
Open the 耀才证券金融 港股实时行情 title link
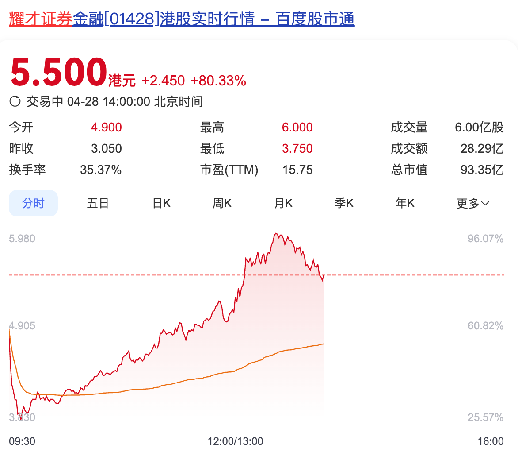click(x=182, y=19)
